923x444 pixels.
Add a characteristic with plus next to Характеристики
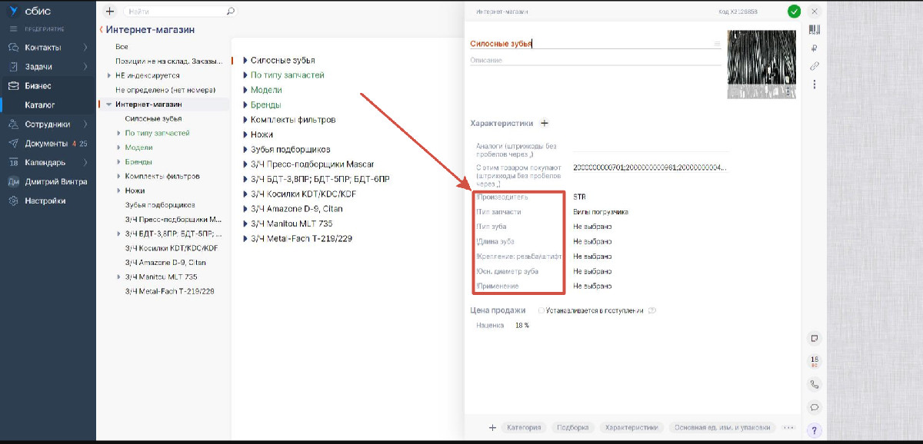coord(545,123)
